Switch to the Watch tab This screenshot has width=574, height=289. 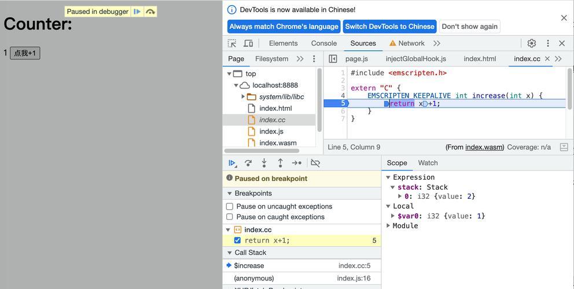tap(428, 163)
